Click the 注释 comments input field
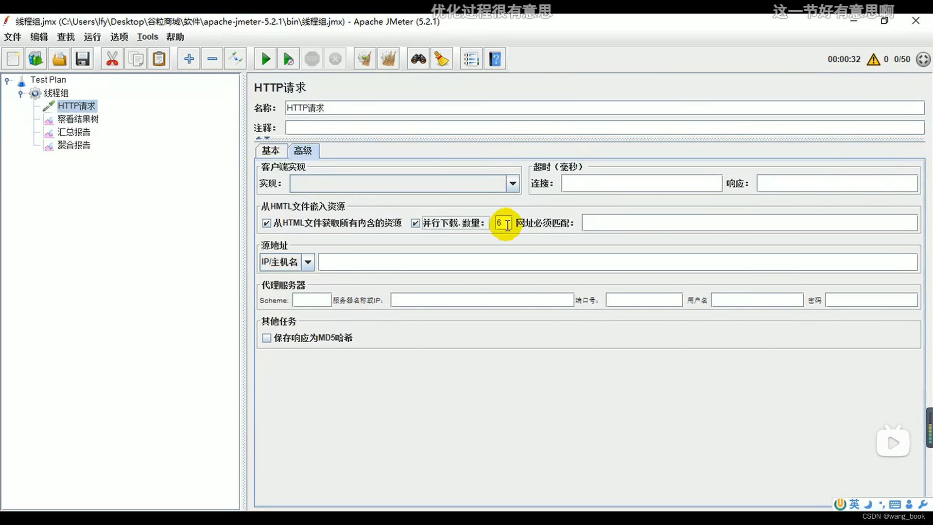The height and width of the screenshot is (525, 933). [x=605, y=128]
